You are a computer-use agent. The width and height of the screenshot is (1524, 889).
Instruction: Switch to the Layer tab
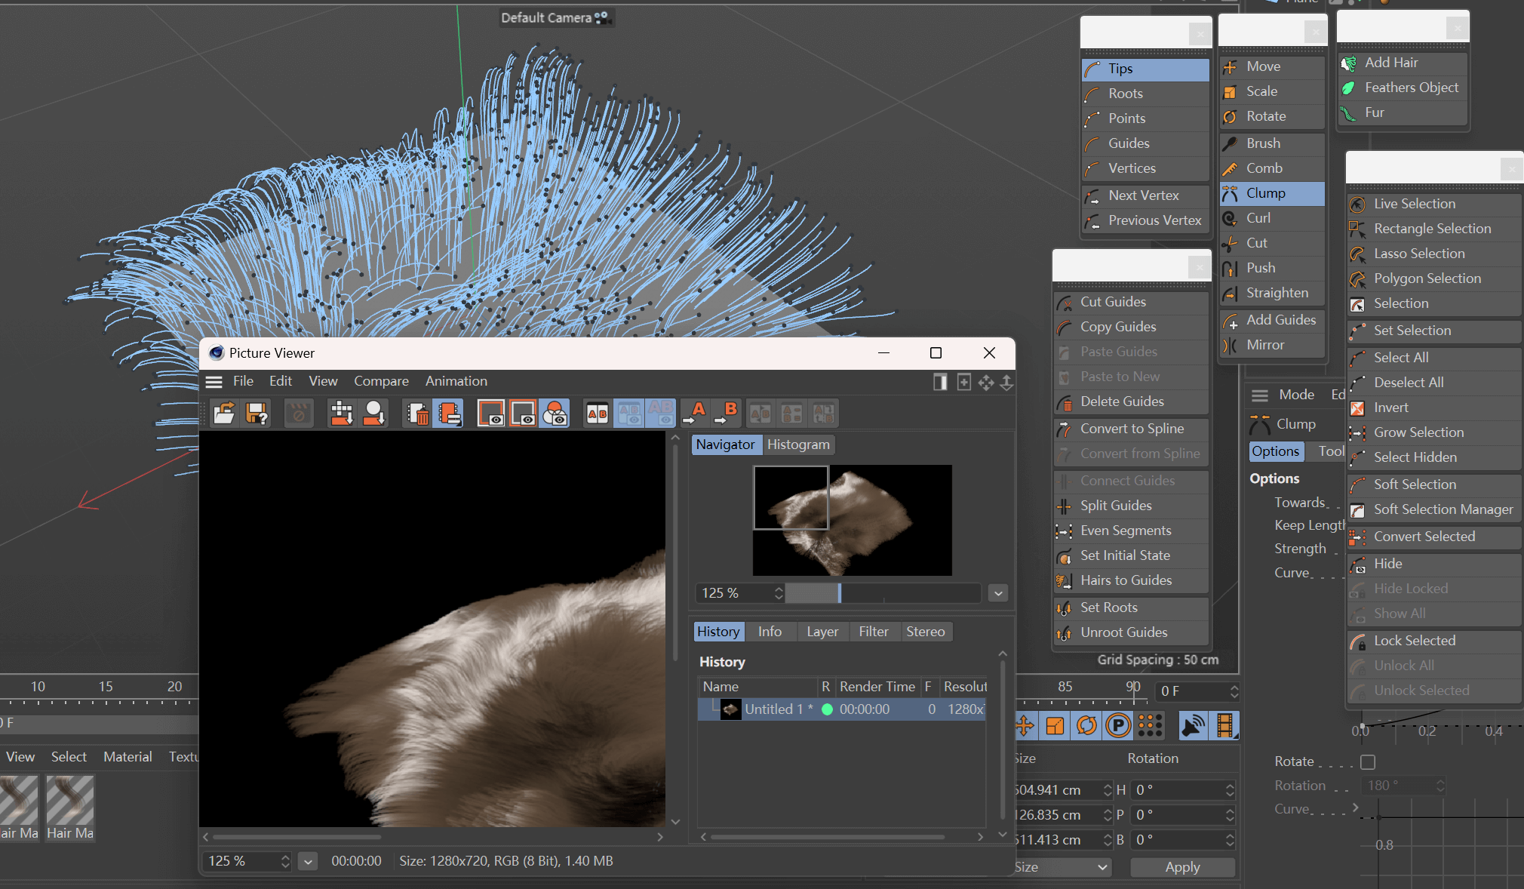tap(822, 632)
